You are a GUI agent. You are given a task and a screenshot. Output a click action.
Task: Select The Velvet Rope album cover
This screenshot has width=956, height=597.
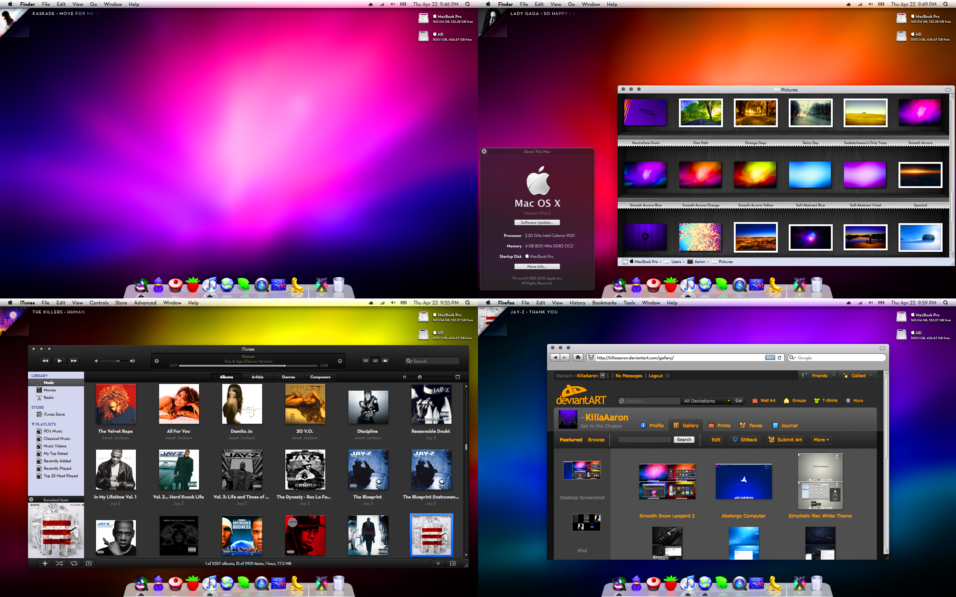(116, 404)
